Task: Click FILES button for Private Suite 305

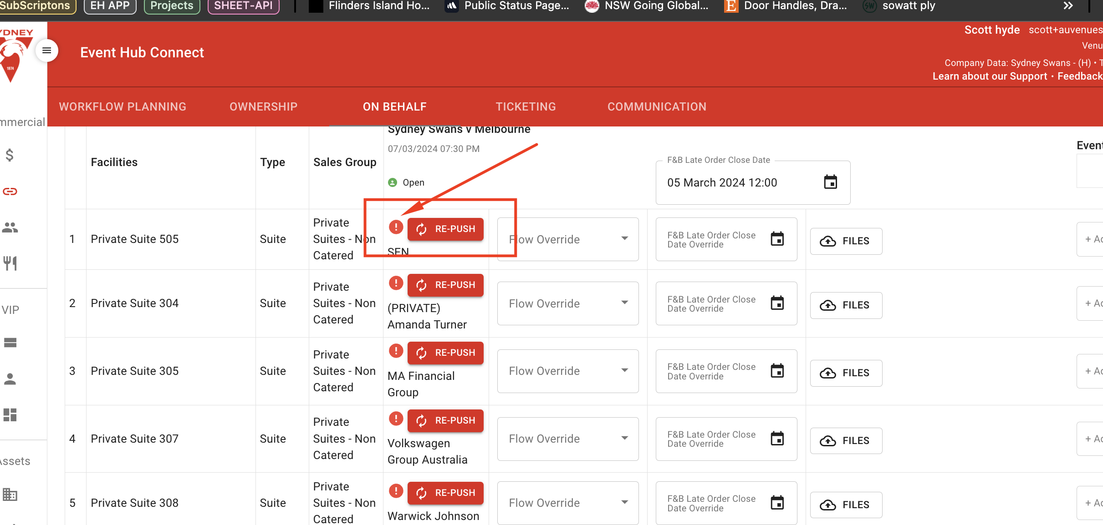Action: click(x=846, y=373)
